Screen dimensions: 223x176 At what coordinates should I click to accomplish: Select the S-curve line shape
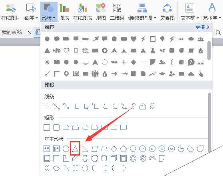point(133,106)
